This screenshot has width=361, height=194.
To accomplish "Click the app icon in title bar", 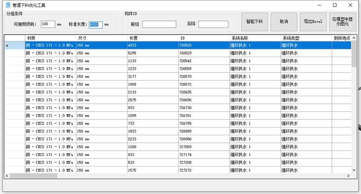I will tap(7, 5).
